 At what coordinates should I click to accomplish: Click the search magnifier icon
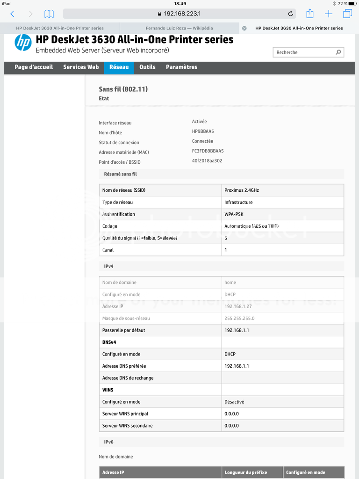tap(338, 52)
